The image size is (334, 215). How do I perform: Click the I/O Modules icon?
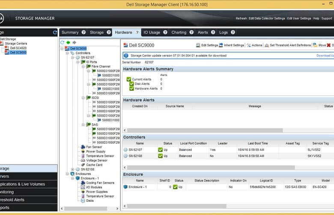[83, 187]
